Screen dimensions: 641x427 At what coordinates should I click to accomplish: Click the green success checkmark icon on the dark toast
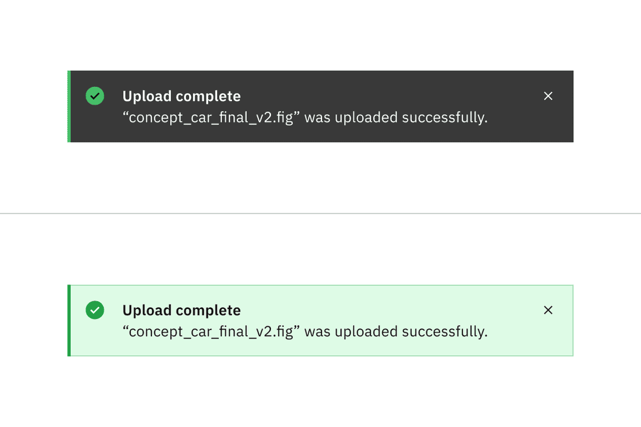[x=95, y=96]
